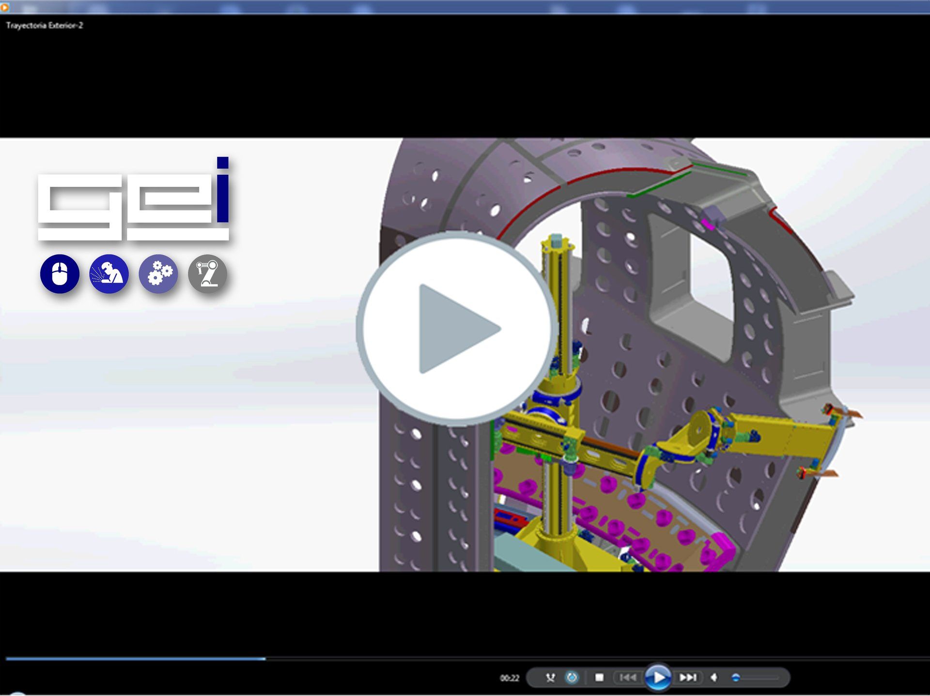Click the gray robot arm icon

pos(207,274)
